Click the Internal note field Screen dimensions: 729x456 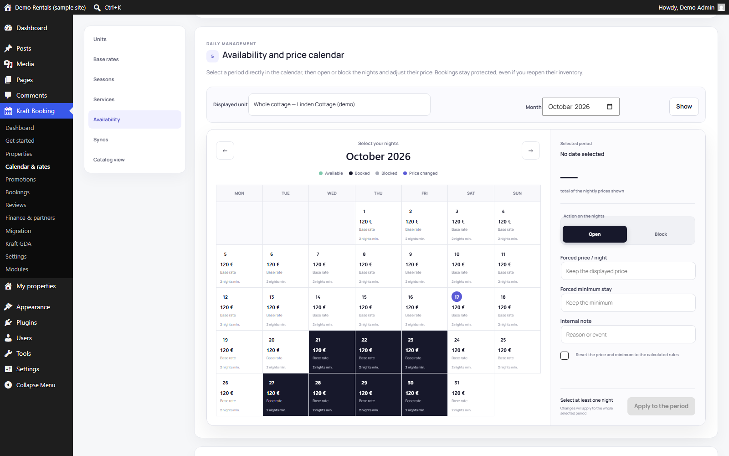click(628, 334)
